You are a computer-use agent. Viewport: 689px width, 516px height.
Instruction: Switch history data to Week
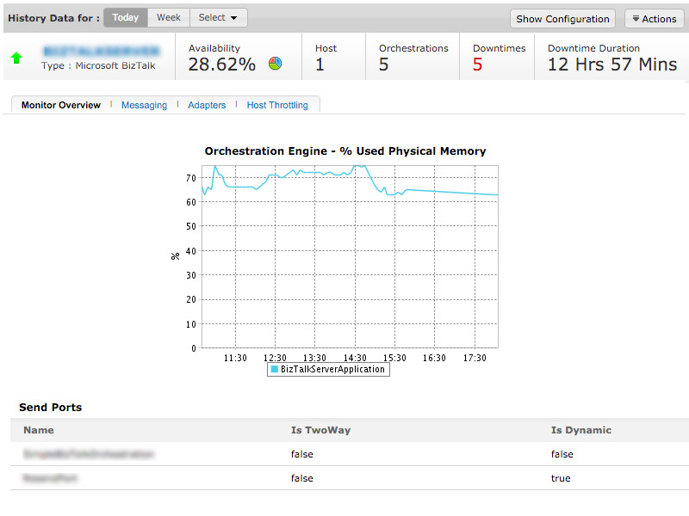click(x=169, y=18)
